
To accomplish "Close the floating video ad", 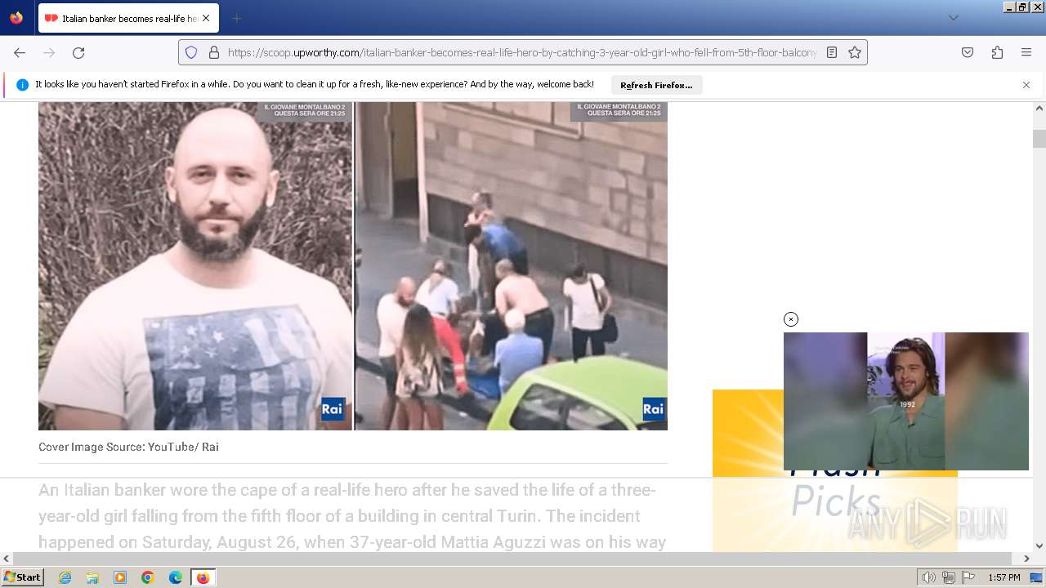I will [x=791, y=319].
